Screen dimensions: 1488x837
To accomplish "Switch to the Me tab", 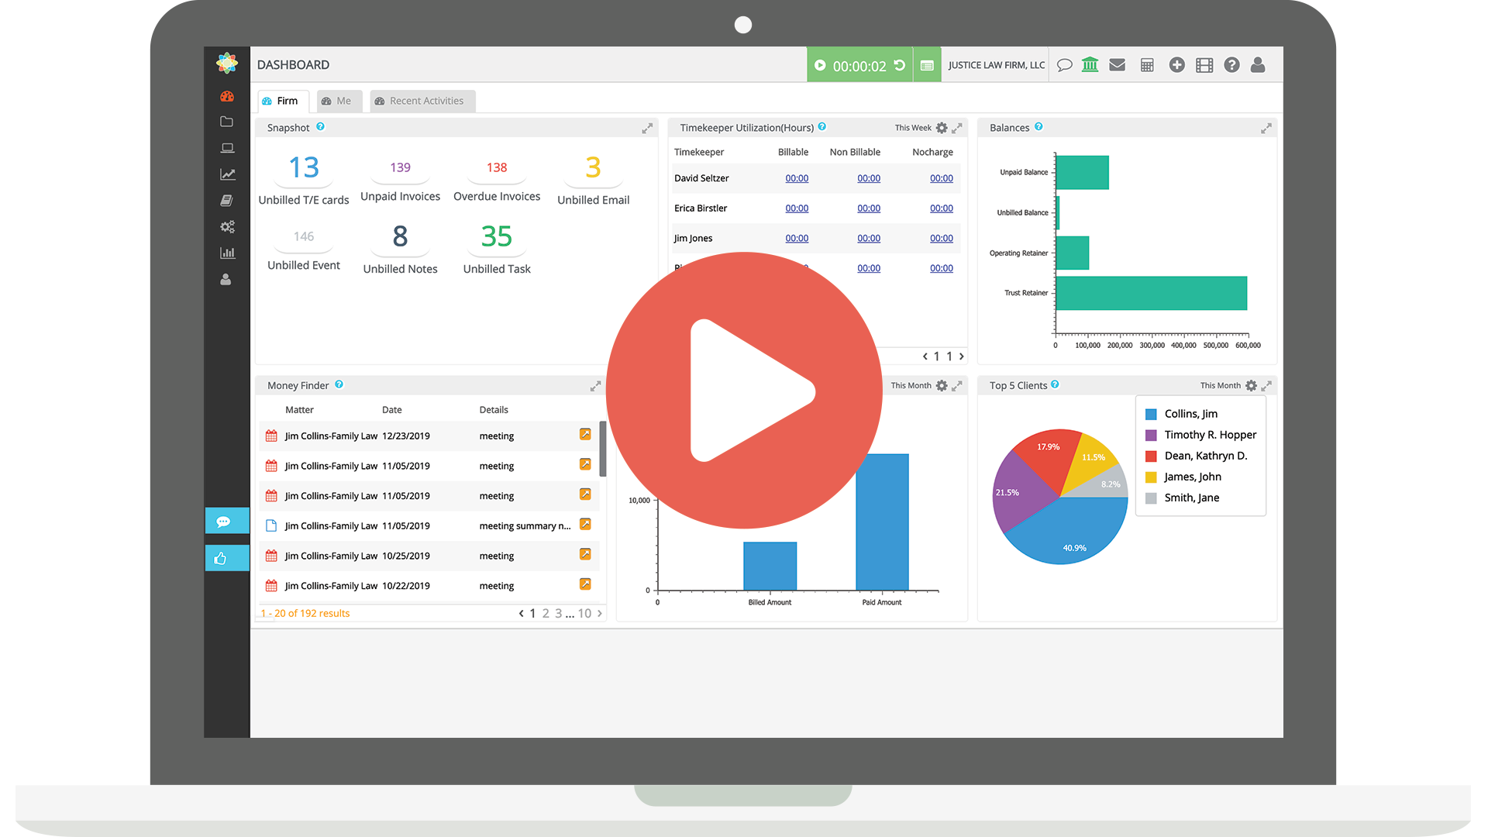I will pyautogui.click(x=343, y=100).
